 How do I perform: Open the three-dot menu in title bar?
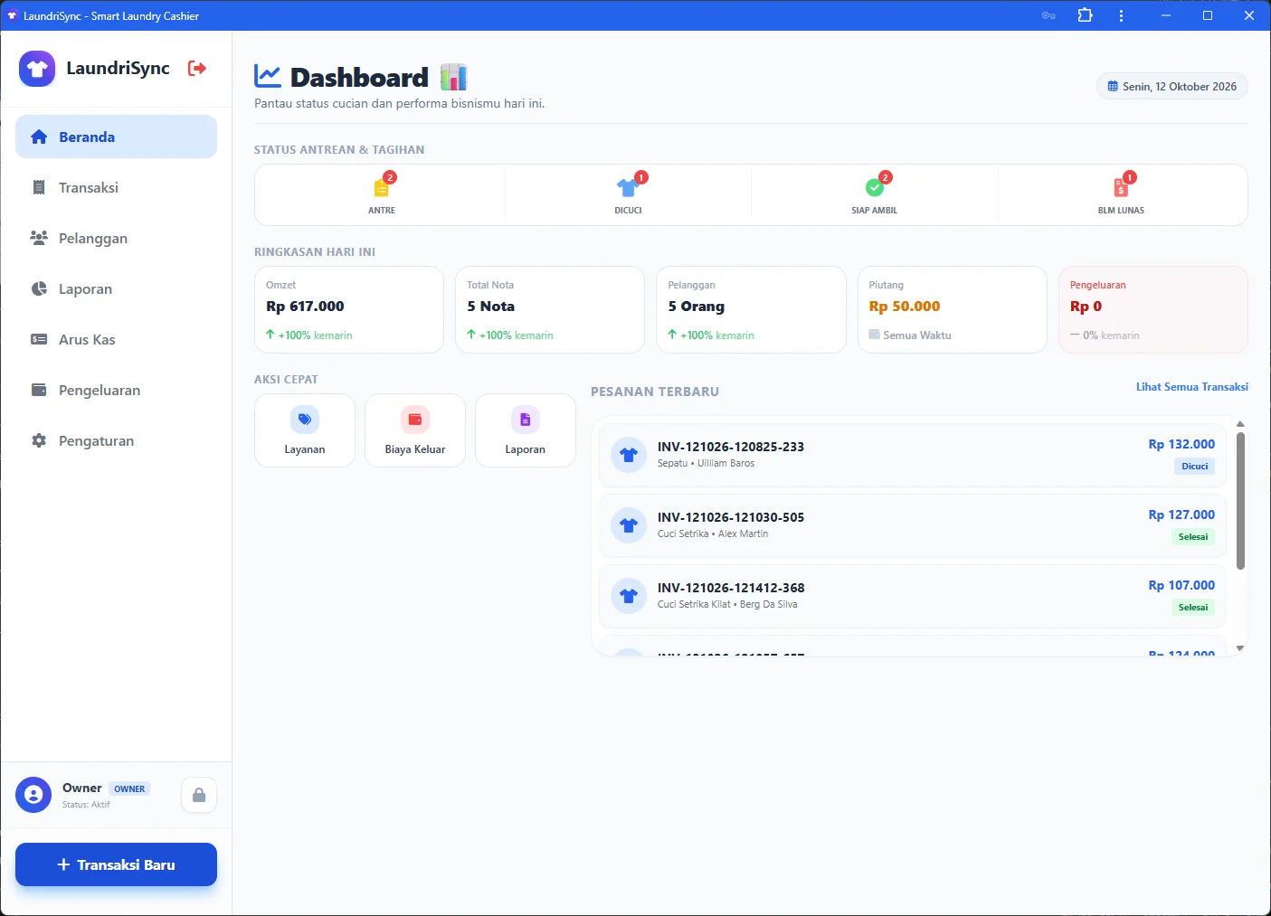(x=1121, y=15)
